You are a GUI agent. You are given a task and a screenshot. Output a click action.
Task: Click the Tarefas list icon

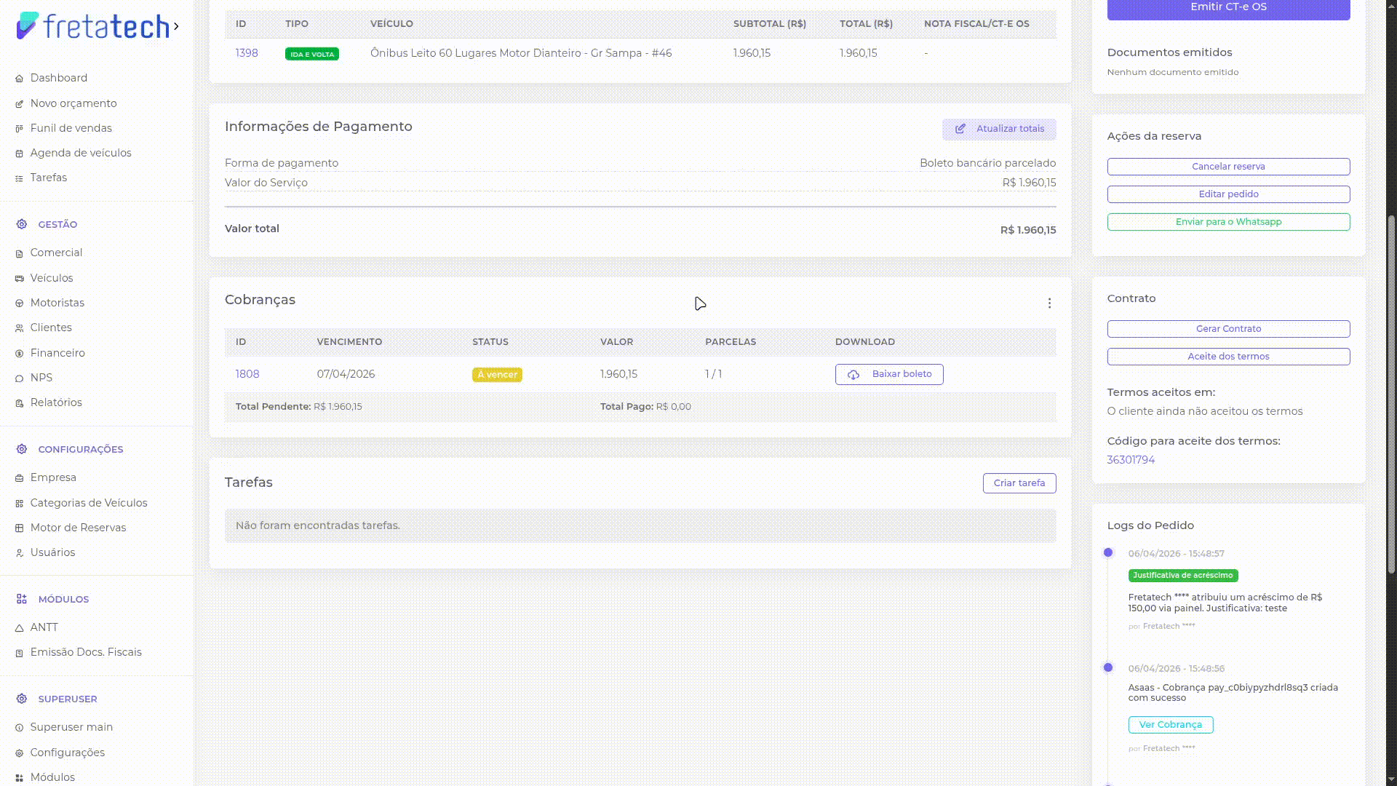pyautogui.click(x=20, y=178)
